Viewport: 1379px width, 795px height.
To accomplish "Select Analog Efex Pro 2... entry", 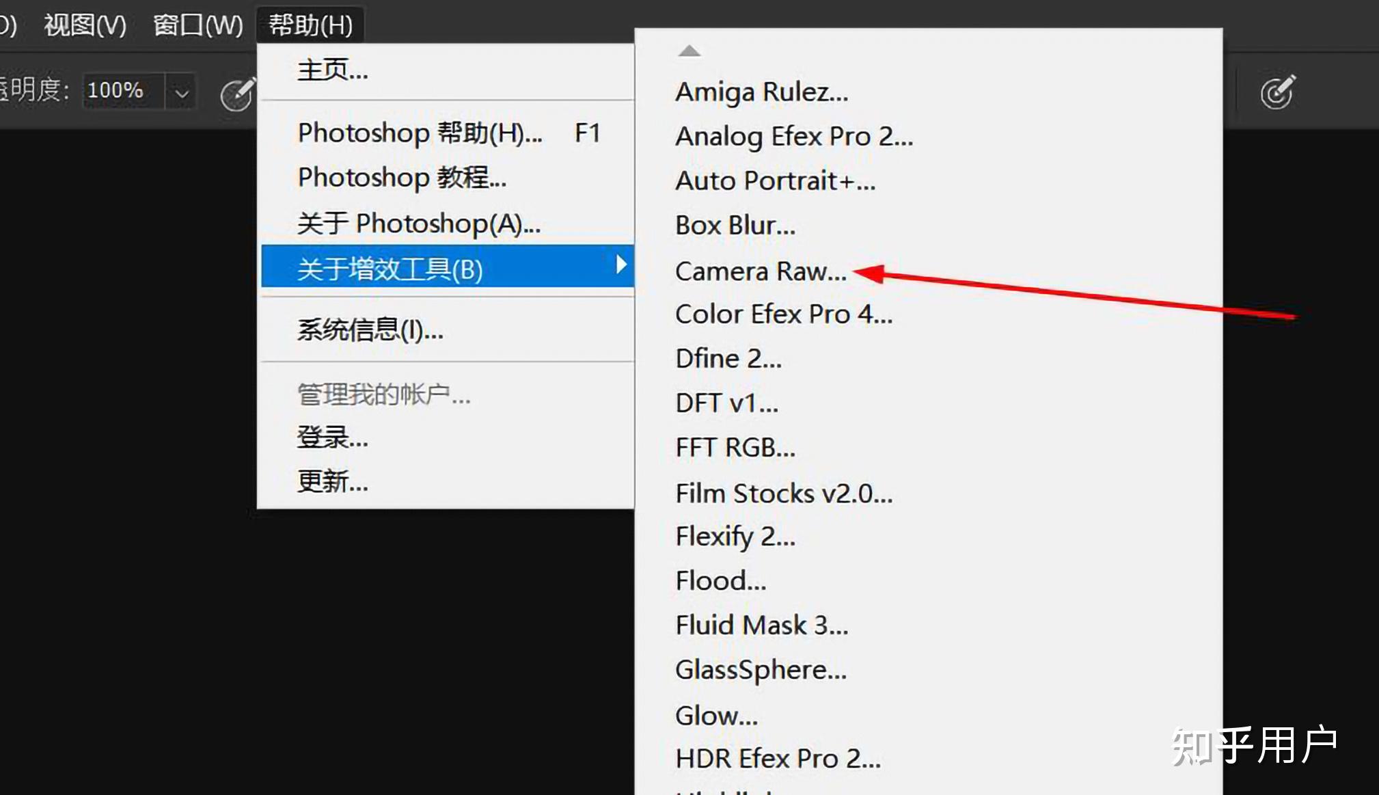I will [x=794, y=137].
